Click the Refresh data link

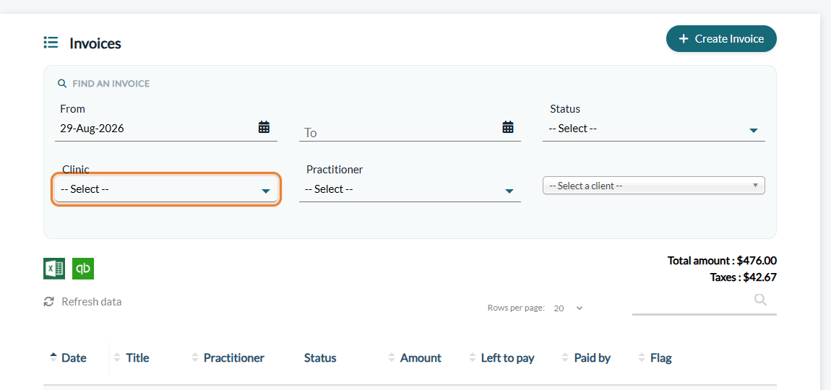(x=82, y=301)
